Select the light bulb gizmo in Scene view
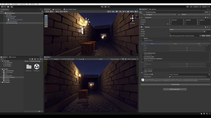The height and width of the screenshot is (118, 211). [86, 22]
